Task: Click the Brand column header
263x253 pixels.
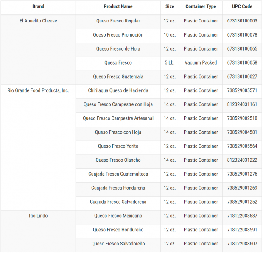Action: point(38,6)
